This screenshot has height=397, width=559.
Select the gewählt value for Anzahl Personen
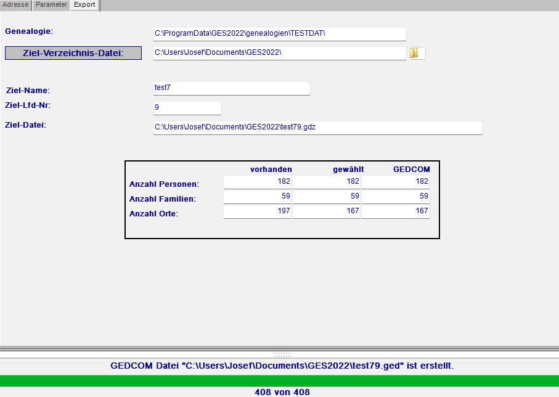pyautogui.click(x=326, y=182)
